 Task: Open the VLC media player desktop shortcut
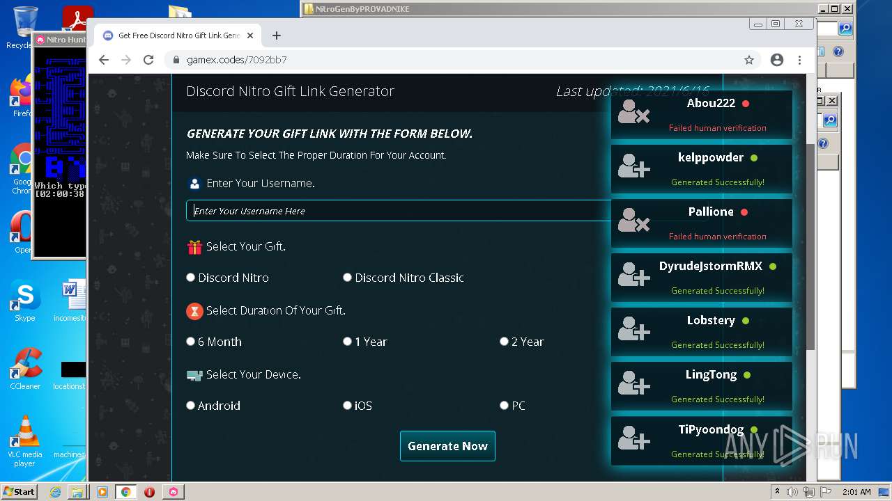pos(25,442)
